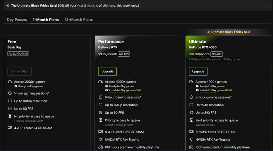Click the resolution icon beside Up to 1080p
Screen dimensions: 273x151
pos(10,101)
